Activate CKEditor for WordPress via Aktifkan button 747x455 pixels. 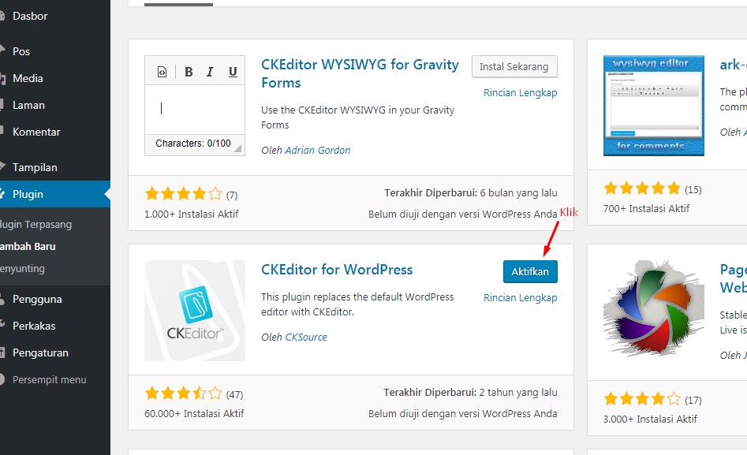tap(530, 270)
